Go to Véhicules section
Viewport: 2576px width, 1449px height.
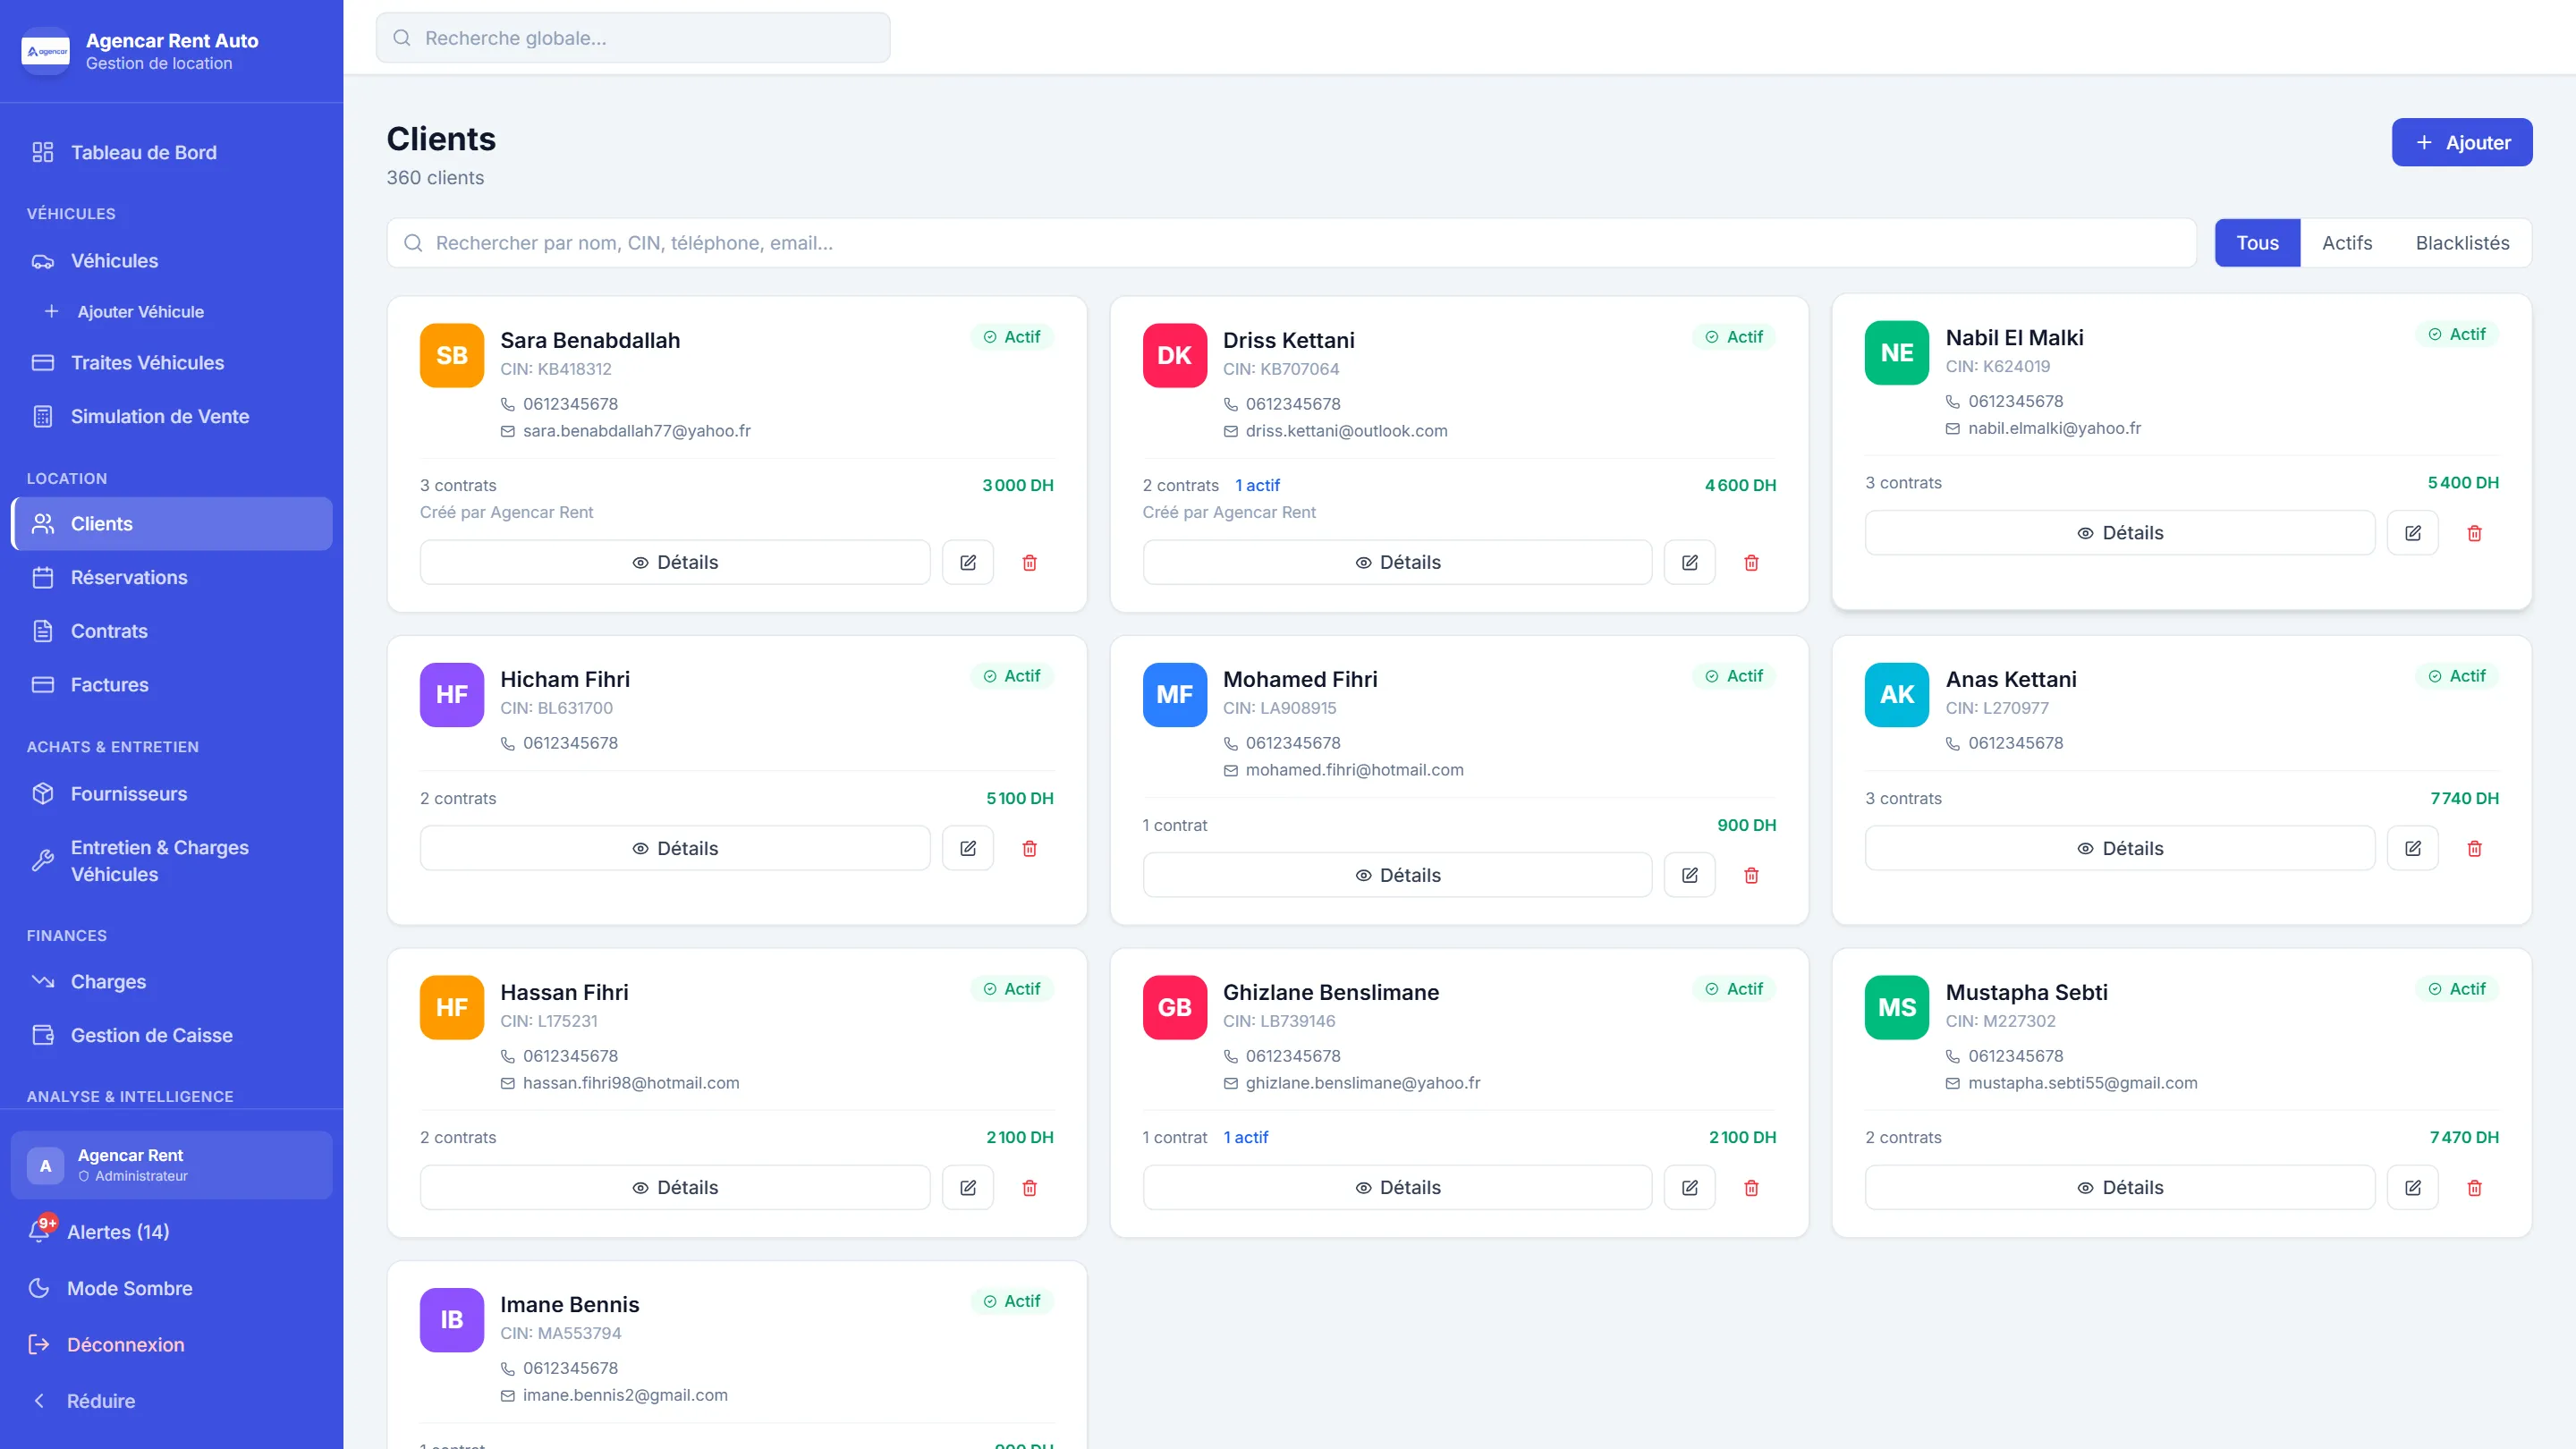pyautogui.click(x=172, y=261)
